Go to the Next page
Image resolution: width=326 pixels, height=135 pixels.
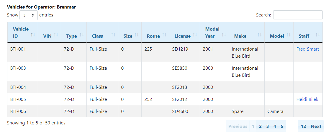click(x=316, y=126)
